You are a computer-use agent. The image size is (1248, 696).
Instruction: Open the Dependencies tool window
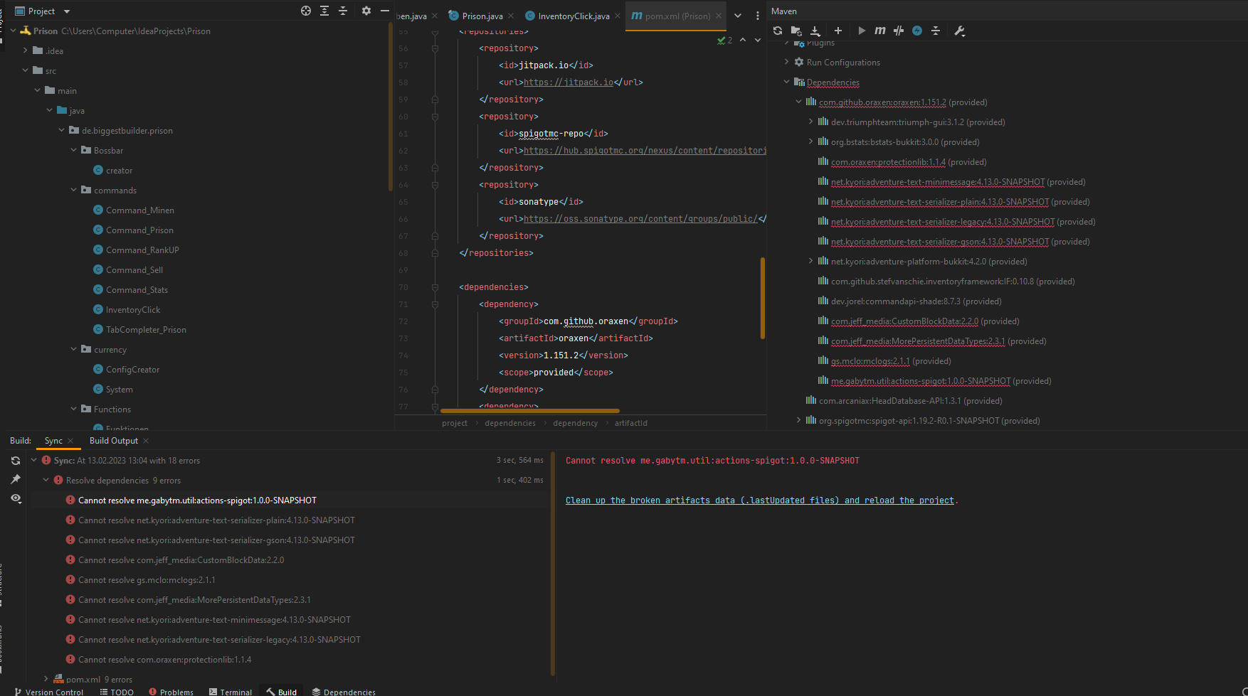click(x=344, y=692)
